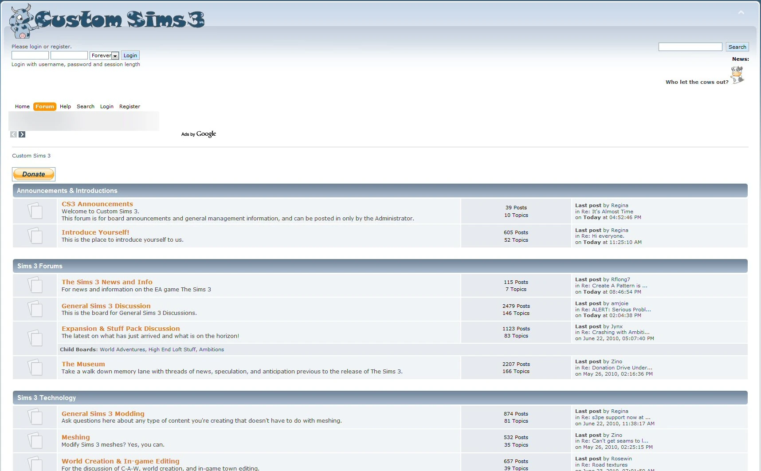Open the Ads by Google link

pyautogui.click(x=199, y=134)
